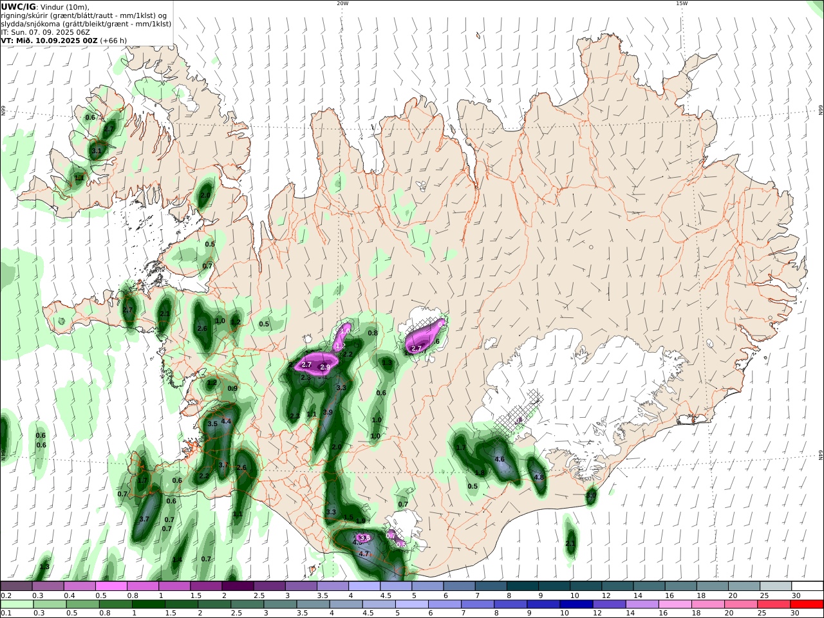Click the 4.8 precipitation value on map
824x618 pixels.
coord(539,477)
